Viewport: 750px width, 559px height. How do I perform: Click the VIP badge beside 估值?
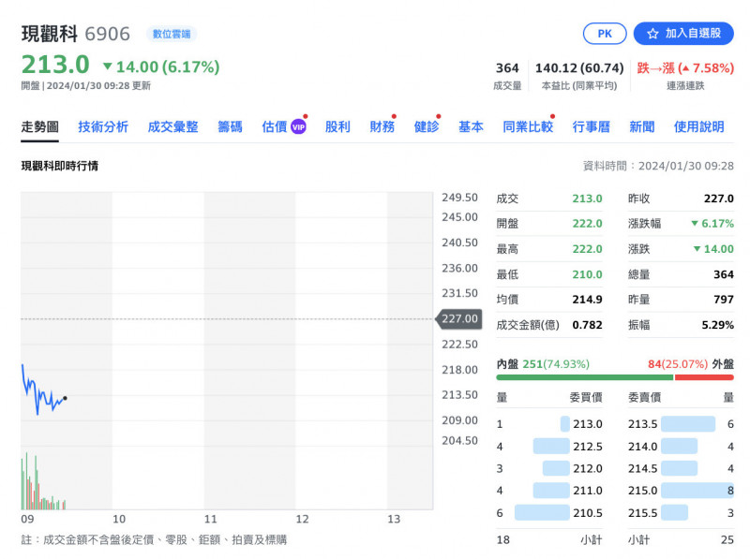(x=298, y=127)
